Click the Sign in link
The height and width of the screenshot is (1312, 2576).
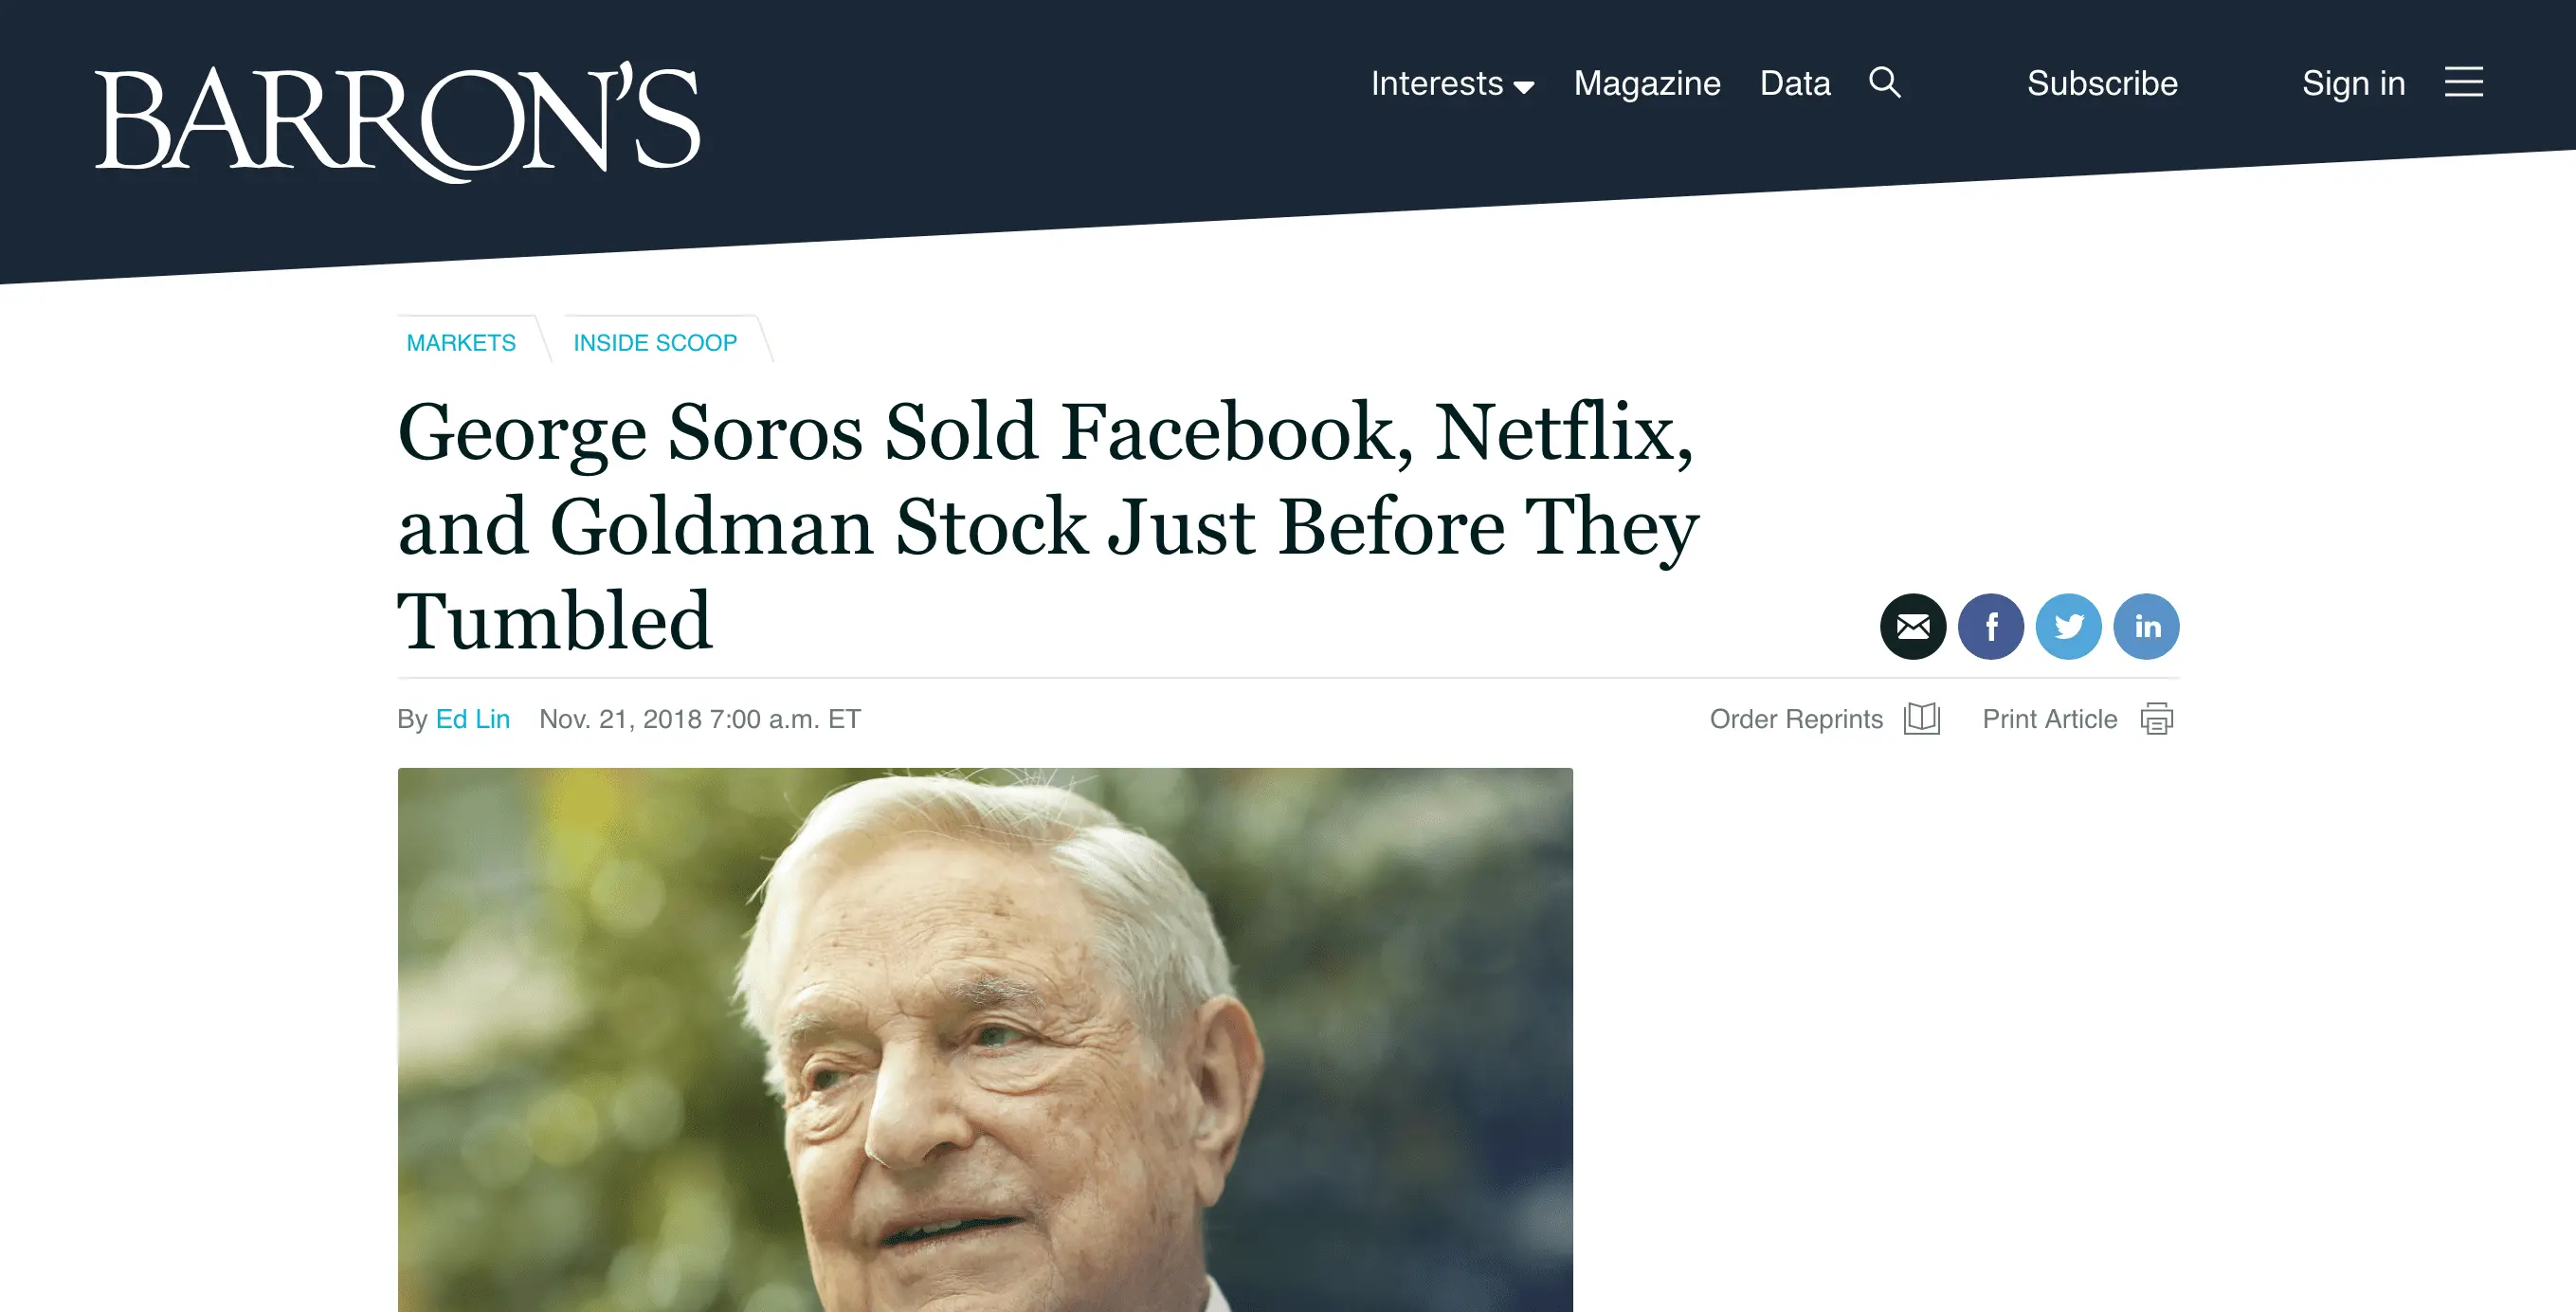(x=2353, y=83)
